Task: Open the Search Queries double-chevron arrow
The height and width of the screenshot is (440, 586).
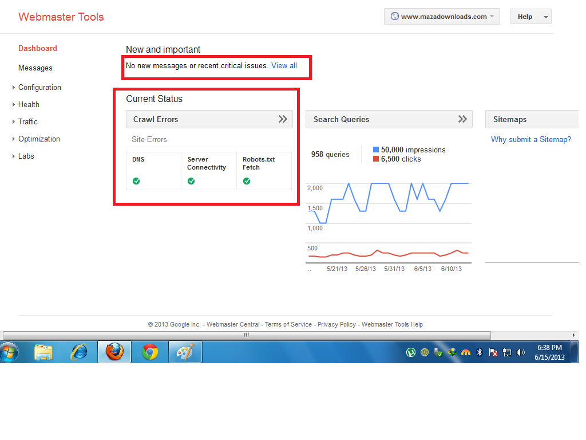Action: [462, 119]
